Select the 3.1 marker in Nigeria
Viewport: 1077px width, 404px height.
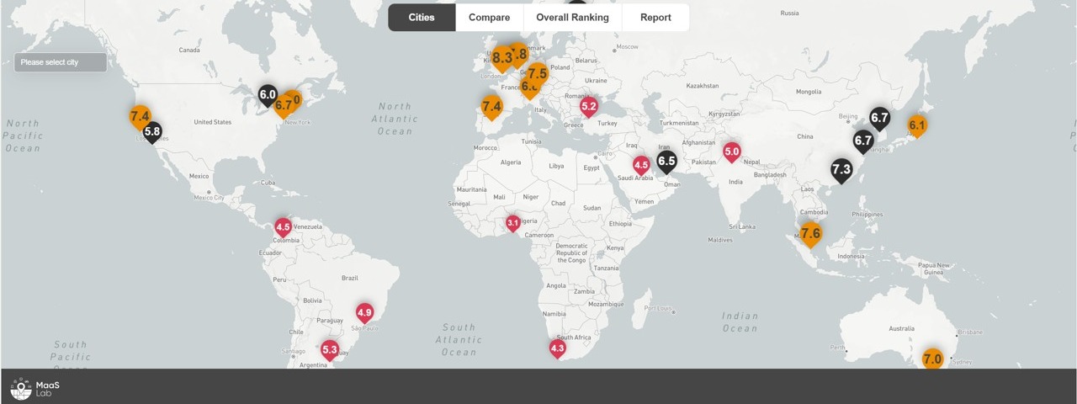pyautogui.click(x=513, y=223)
